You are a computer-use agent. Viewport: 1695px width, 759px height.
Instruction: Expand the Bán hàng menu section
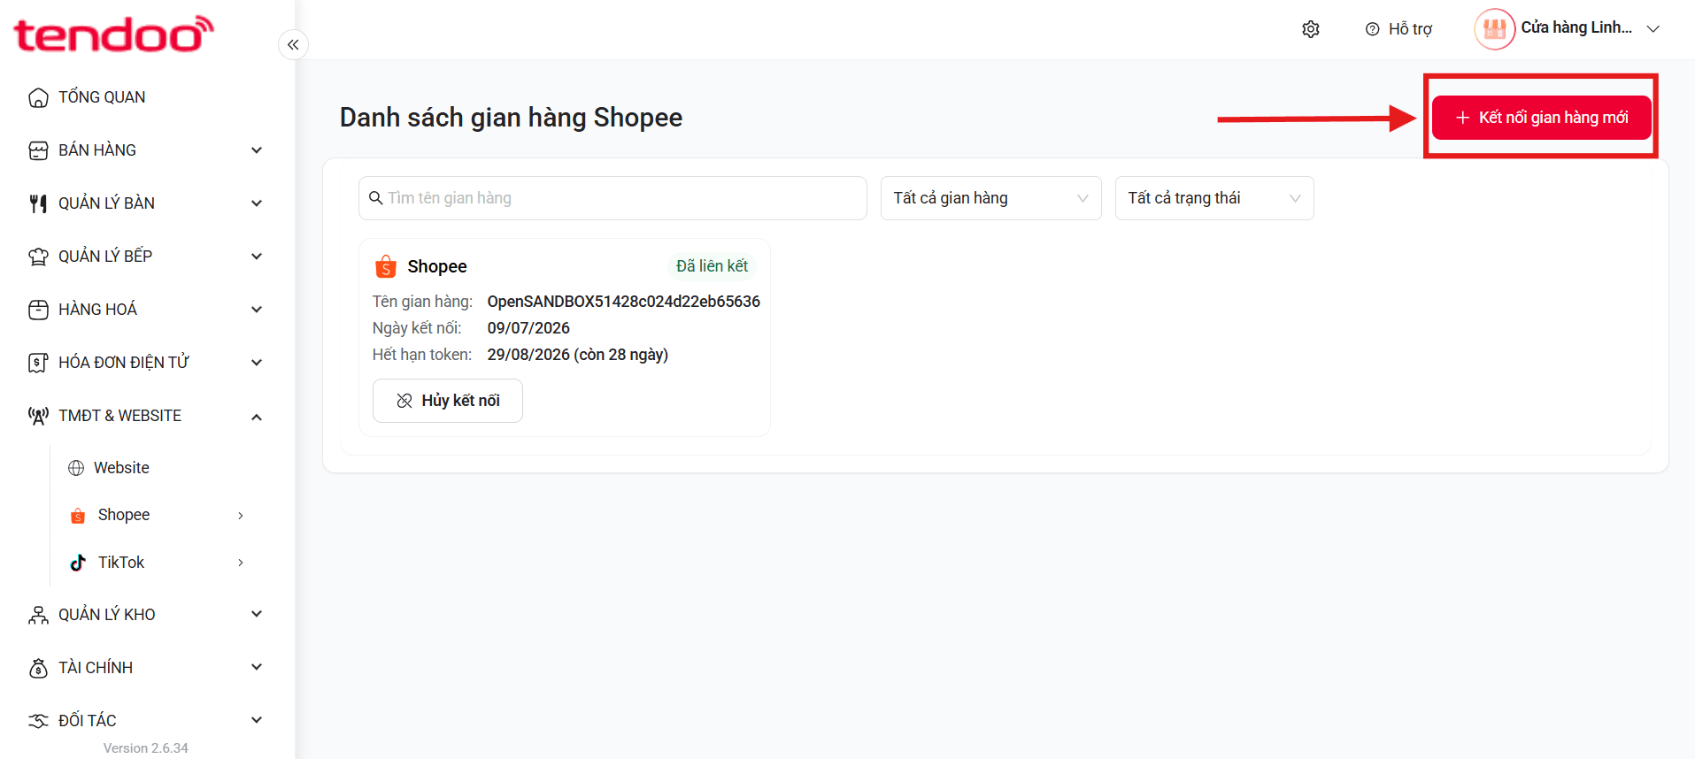(x=146, y=150)
